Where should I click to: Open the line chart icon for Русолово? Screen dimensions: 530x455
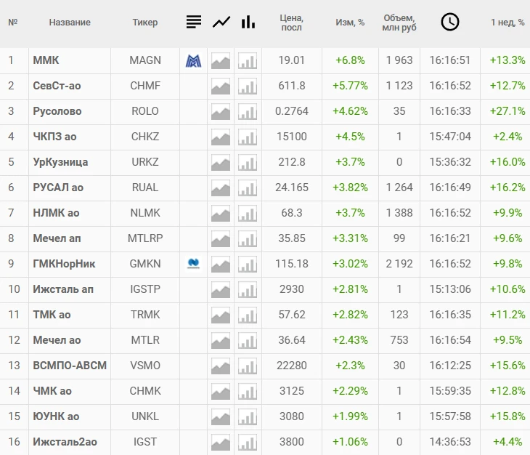[221, 112]
